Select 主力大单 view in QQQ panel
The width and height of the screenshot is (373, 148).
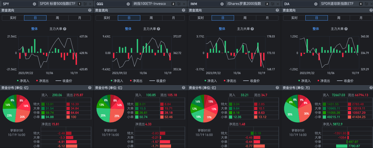point(150,29)
